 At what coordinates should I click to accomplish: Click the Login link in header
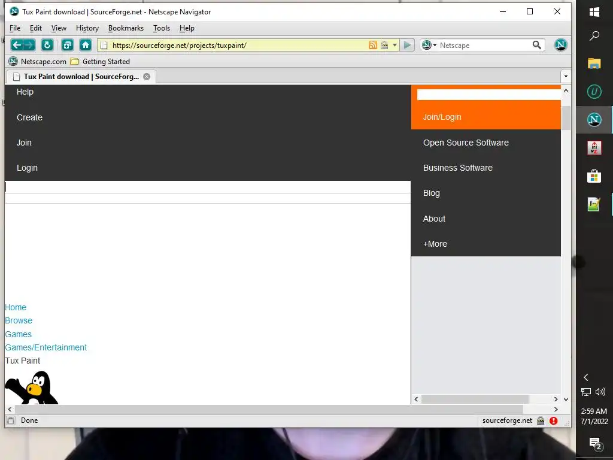pos(27,168)
